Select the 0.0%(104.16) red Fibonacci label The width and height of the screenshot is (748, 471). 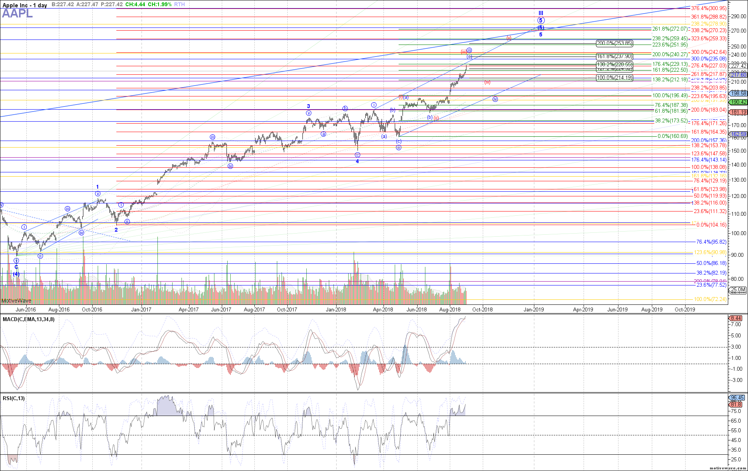[712, 225]
